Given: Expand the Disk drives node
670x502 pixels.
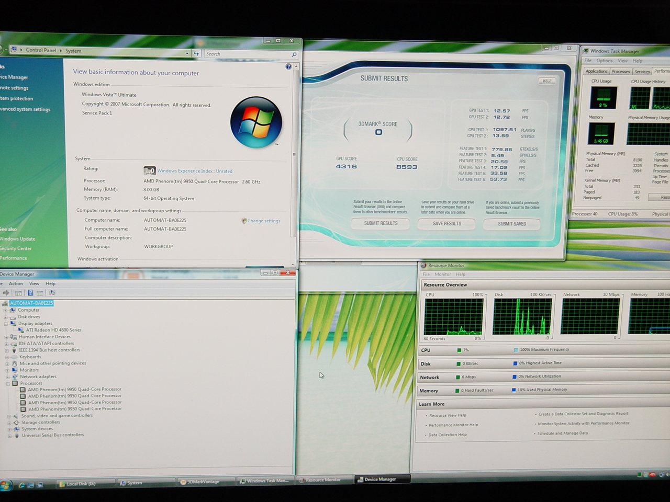Looking at the screenshot, I should click(5, 317).
